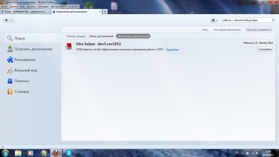The height and width of the screenshot is (157, 279).
Task: Open the new tab plus button
Action: click(105, 12)
